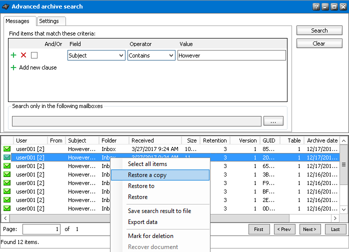
Task: Click the green plus icon in clause row
Action: click(13, 55)
